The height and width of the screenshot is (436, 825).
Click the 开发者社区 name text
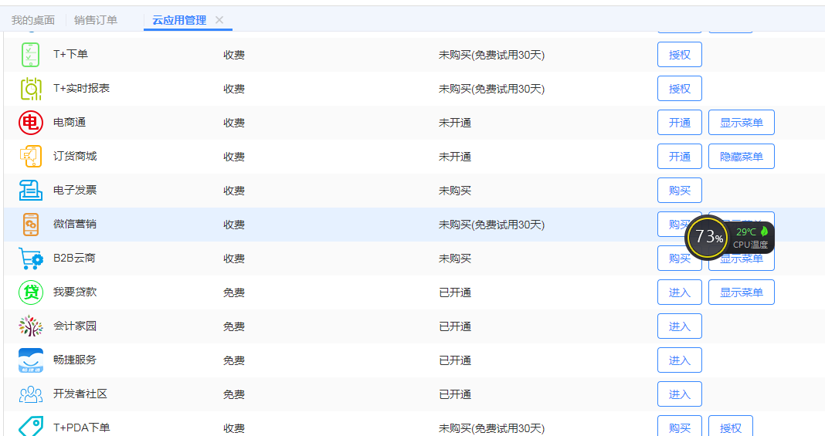point(80,394)
